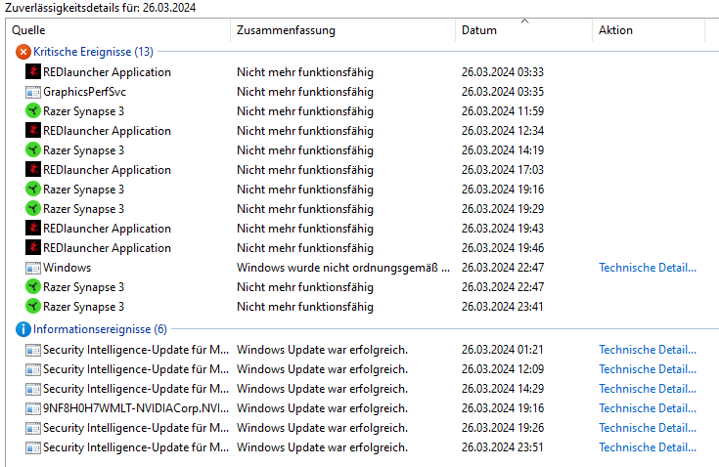Select Security Intelligence-Update text at 12:09
719x467 pixels.
tap(136, 369)
